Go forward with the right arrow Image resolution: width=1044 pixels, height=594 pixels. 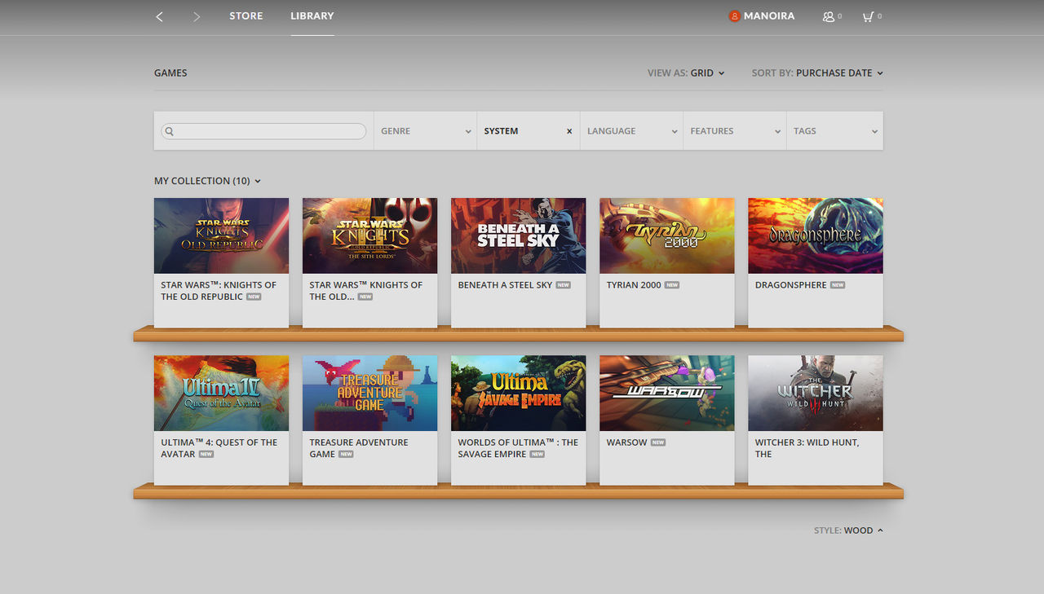tap(197, 16)
